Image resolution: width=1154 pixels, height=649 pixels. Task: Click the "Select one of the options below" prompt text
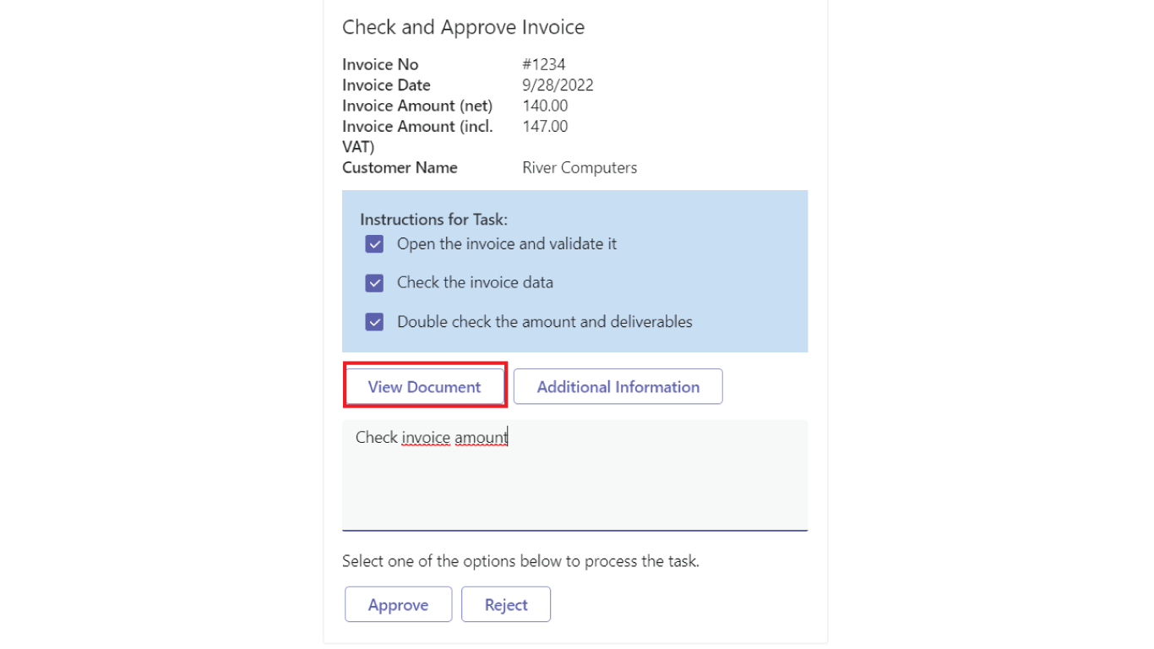click(520, 561)
